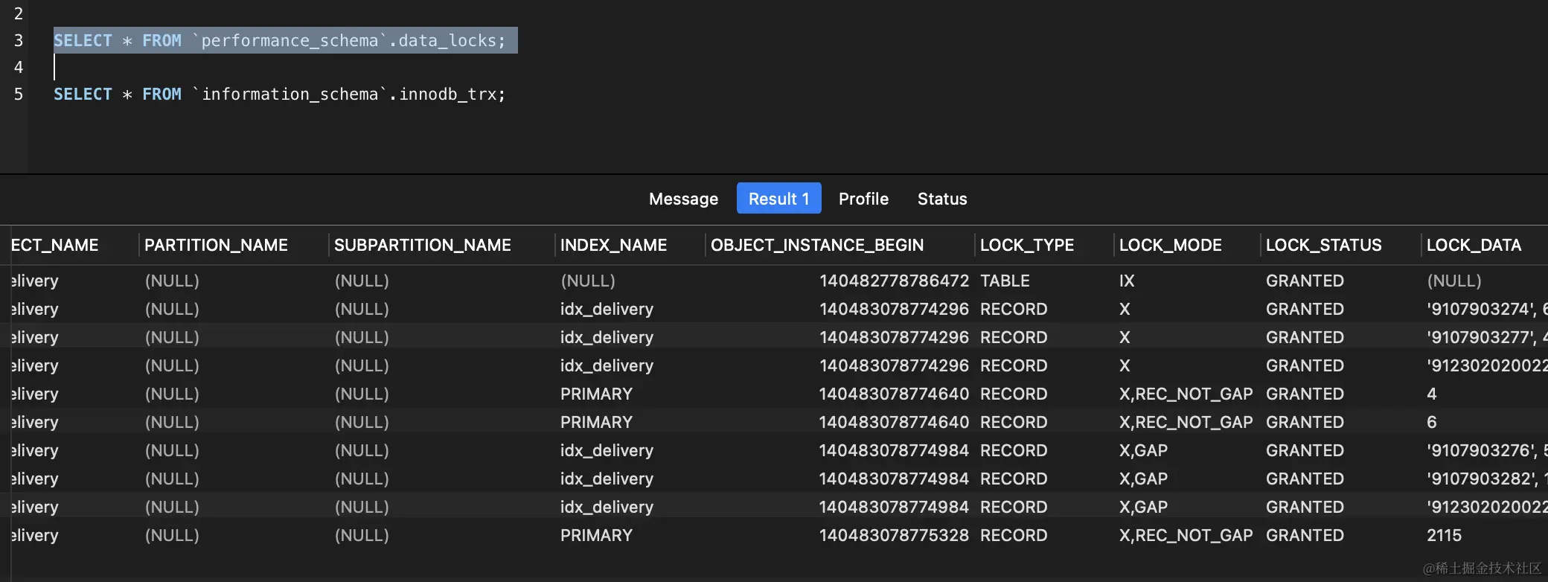Open the Profile tab
This screenshot has width=1548, height=582.
pos(863,199)
